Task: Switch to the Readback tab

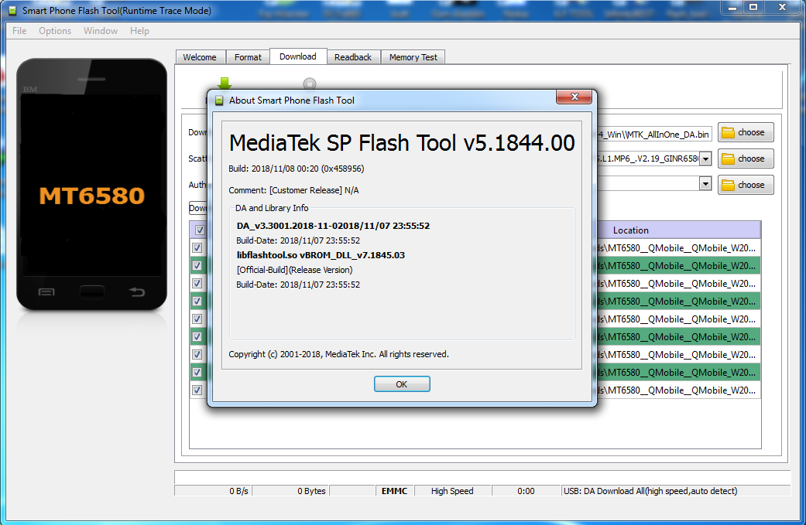Action: pyautogui.click(x=353, y=57)
